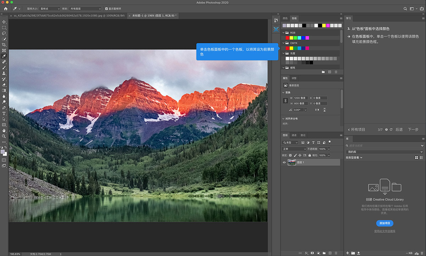Pick the red swatch in RGB group
Image resolution: width=426 pixels, height=256 pixels.
287,38
